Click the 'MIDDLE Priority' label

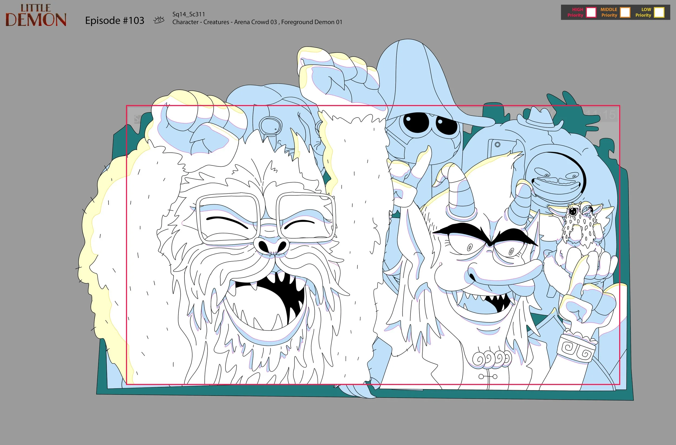[609, 12]
